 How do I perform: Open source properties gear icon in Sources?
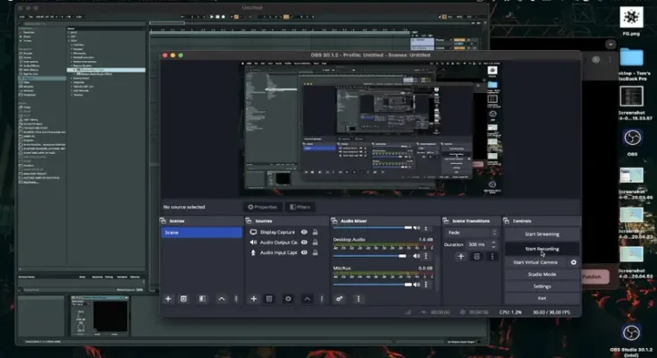(288, 298)
